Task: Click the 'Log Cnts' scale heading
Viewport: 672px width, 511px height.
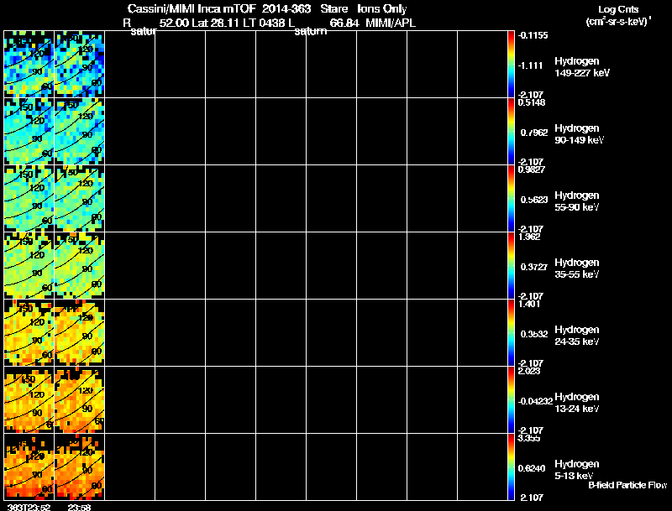Action: [618, 9]
